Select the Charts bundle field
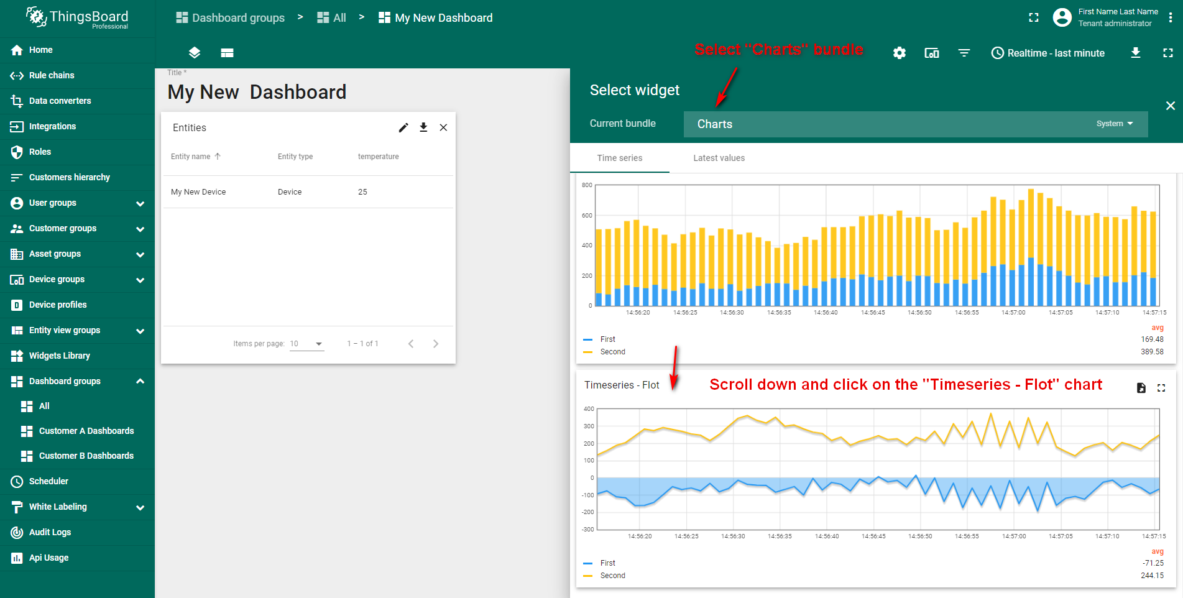 point(916,124)
